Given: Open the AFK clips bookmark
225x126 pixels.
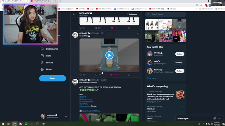Looking at the screenshot, I should (x=172, y=9).
